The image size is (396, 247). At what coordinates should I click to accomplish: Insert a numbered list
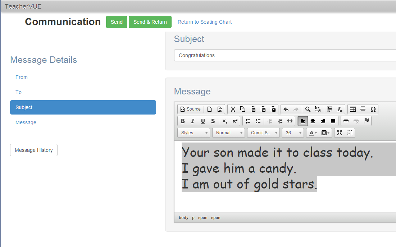click(x=248, y=121)
